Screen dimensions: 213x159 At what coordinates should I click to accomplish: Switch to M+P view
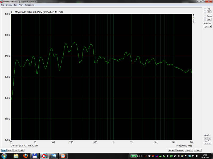10,150
